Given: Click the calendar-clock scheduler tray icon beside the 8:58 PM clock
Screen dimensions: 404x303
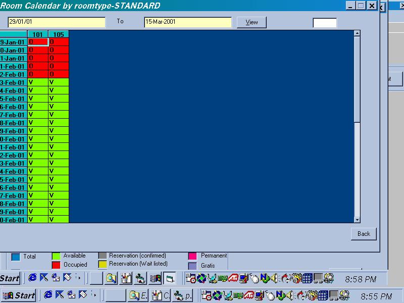Looking at the screenshot, I should tap(191, 278).
